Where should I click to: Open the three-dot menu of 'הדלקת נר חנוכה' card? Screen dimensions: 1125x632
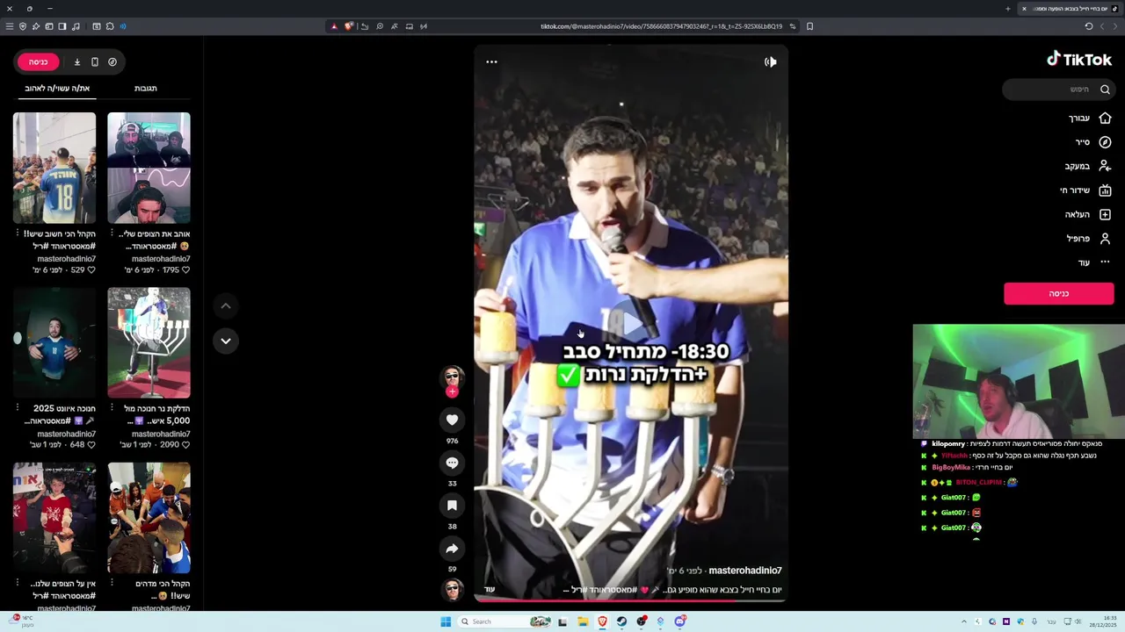coord(112,408)
